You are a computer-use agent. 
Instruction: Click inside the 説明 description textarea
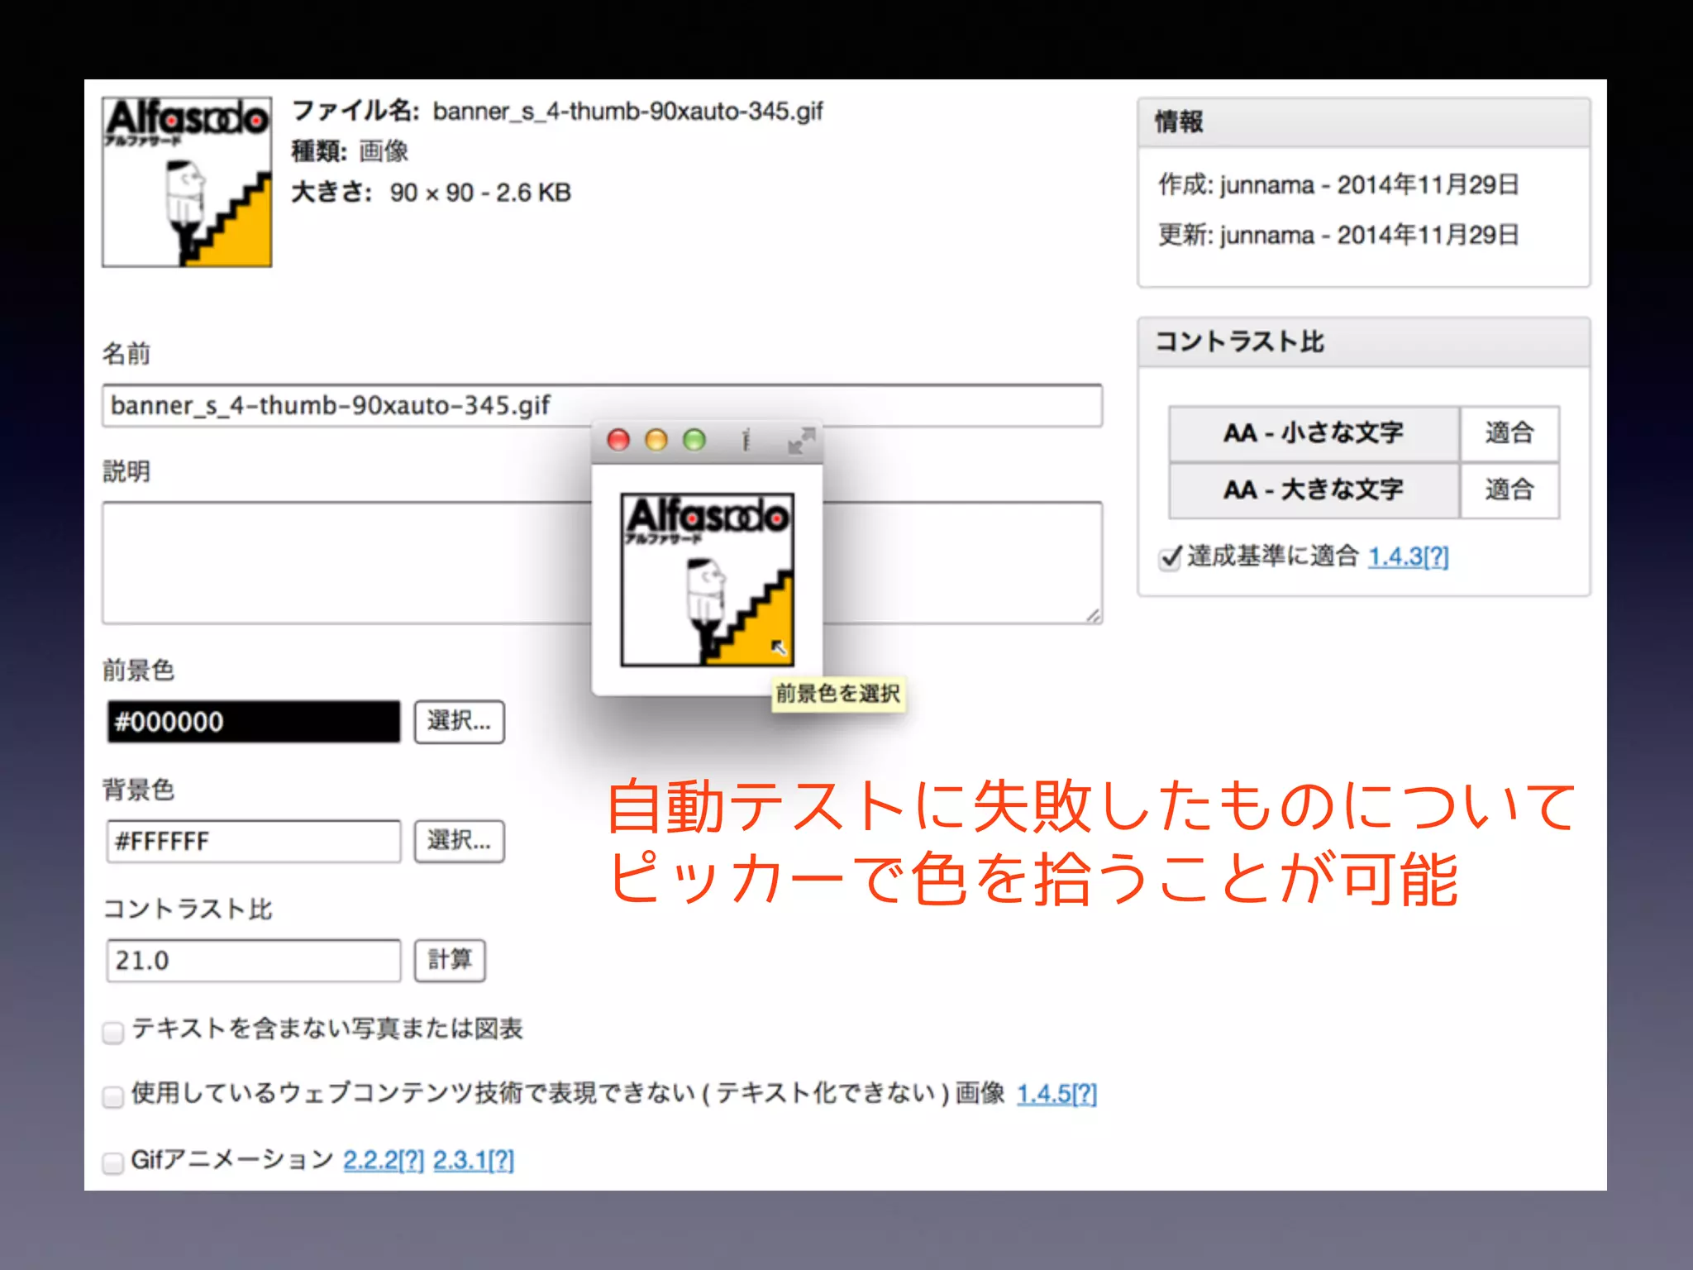pyautogui.click(x=602, y=562)
